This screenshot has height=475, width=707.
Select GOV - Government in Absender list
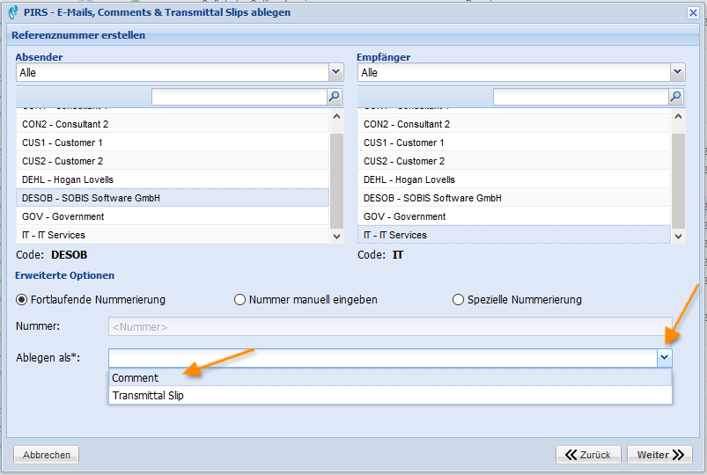click(x=63, y=216)
